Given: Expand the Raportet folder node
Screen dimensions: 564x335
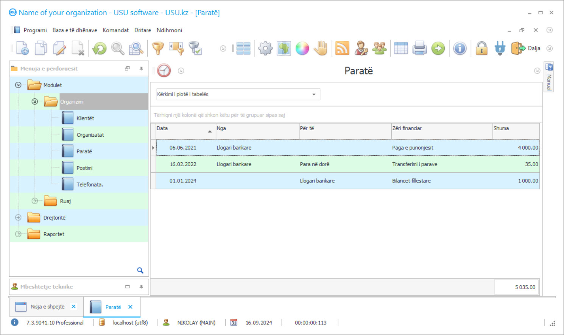Looking at the screenshot, I should tap(18, 234).
